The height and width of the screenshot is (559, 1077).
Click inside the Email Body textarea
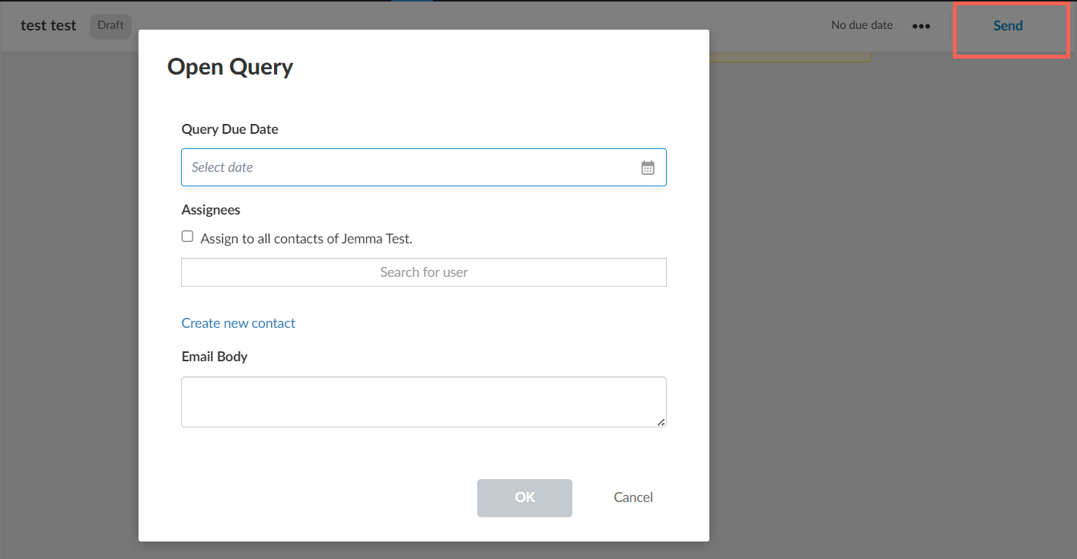coord(424,402)
